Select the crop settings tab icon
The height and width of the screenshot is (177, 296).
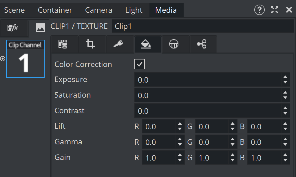pyautogui.click(x=90, y=44)
